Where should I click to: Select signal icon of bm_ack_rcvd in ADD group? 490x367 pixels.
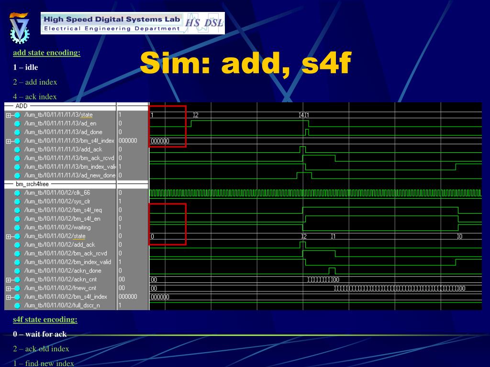pos(17,158)
